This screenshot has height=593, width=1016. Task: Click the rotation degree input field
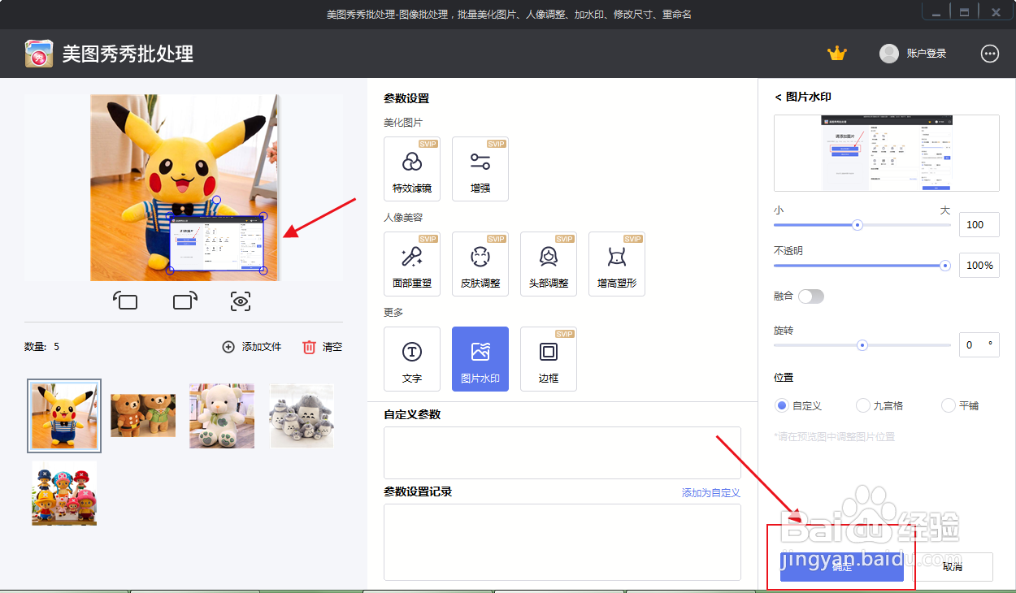point(979,344)
